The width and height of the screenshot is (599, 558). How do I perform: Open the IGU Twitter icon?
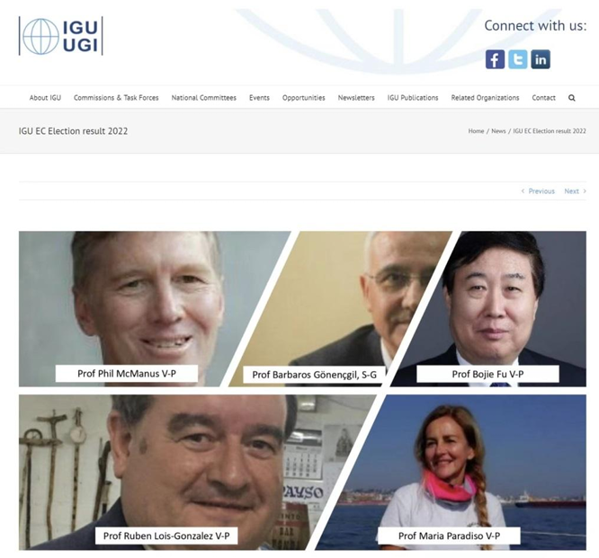pos(518,59)
